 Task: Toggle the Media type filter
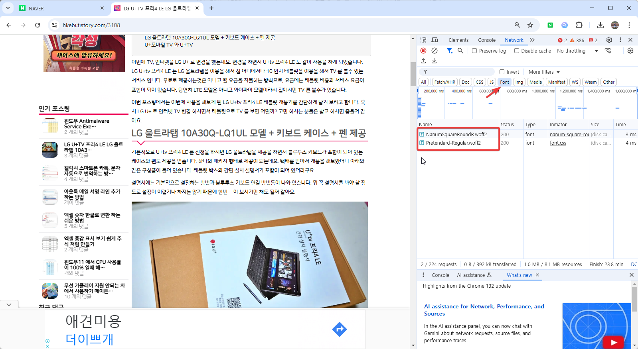(x=535, y=82)
